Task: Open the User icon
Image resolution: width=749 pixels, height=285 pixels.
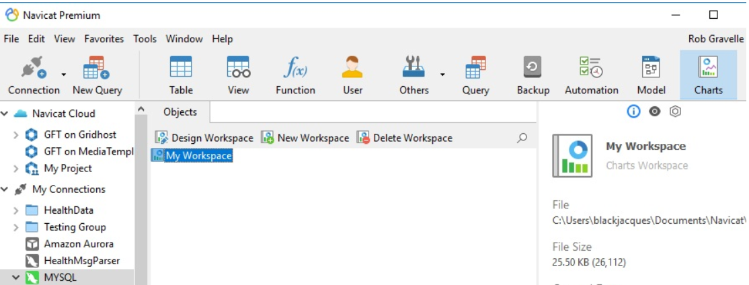Action: pos(352,67)
